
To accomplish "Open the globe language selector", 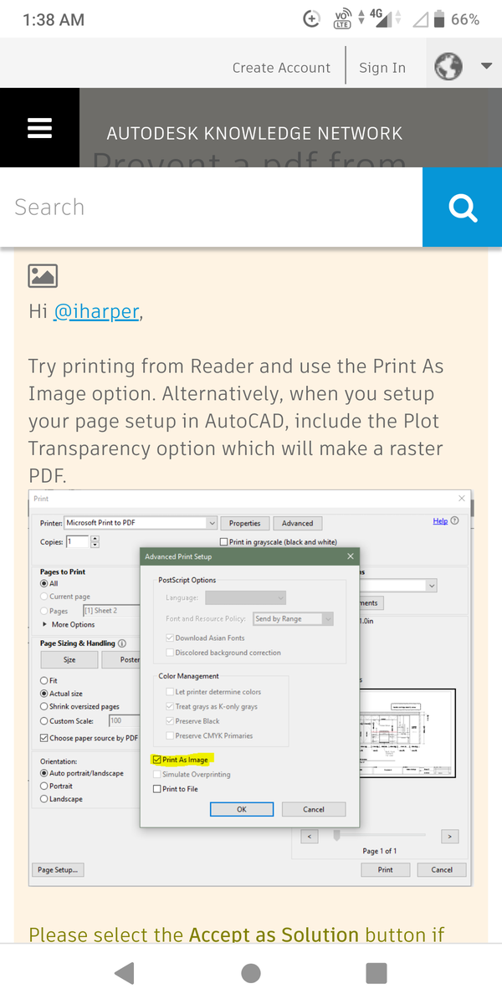I will 448,66.
